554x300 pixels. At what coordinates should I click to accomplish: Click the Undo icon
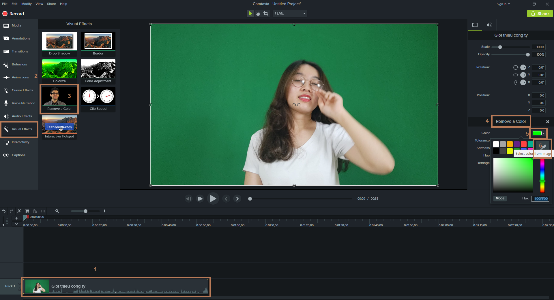click(x=4, y=211)
